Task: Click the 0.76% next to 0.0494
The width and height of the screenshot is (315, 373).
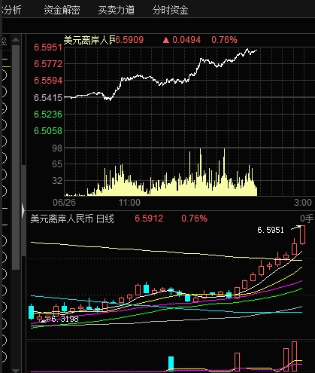Action: [224, 40]
